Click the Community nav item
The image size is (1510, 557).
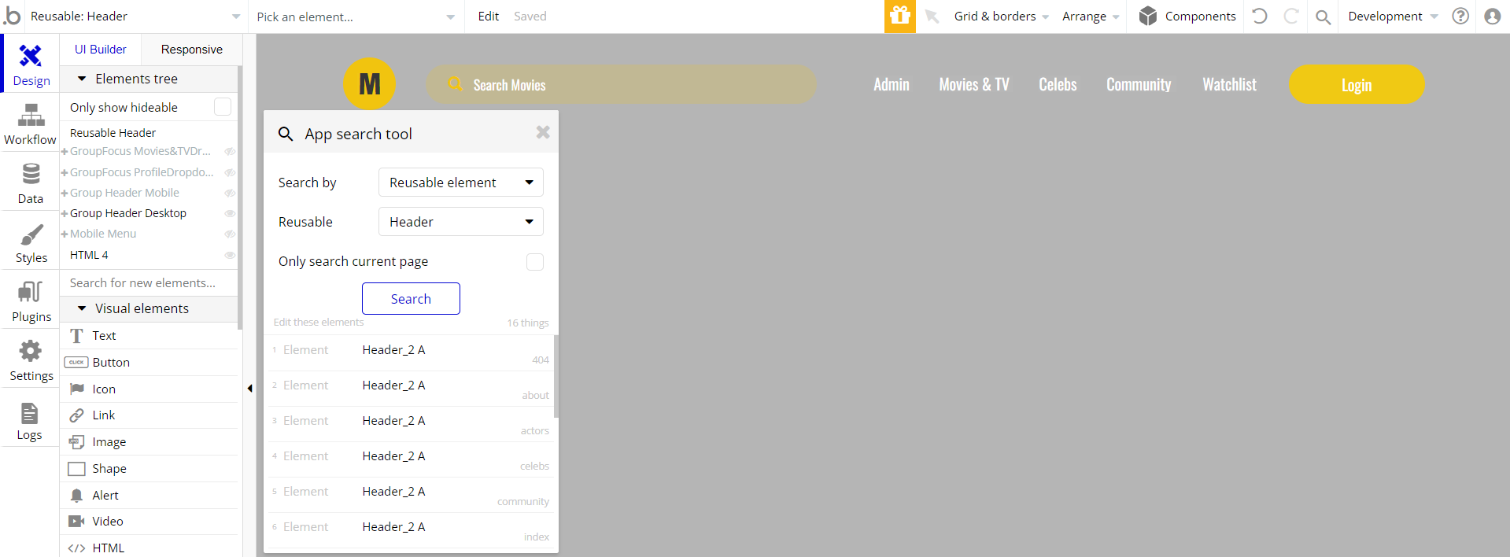click(x=1139, y=84)
